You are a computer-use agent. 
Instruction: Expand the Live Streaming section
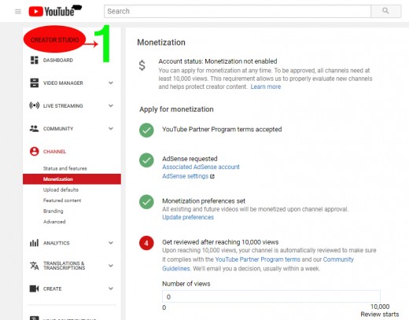[111, 105]
